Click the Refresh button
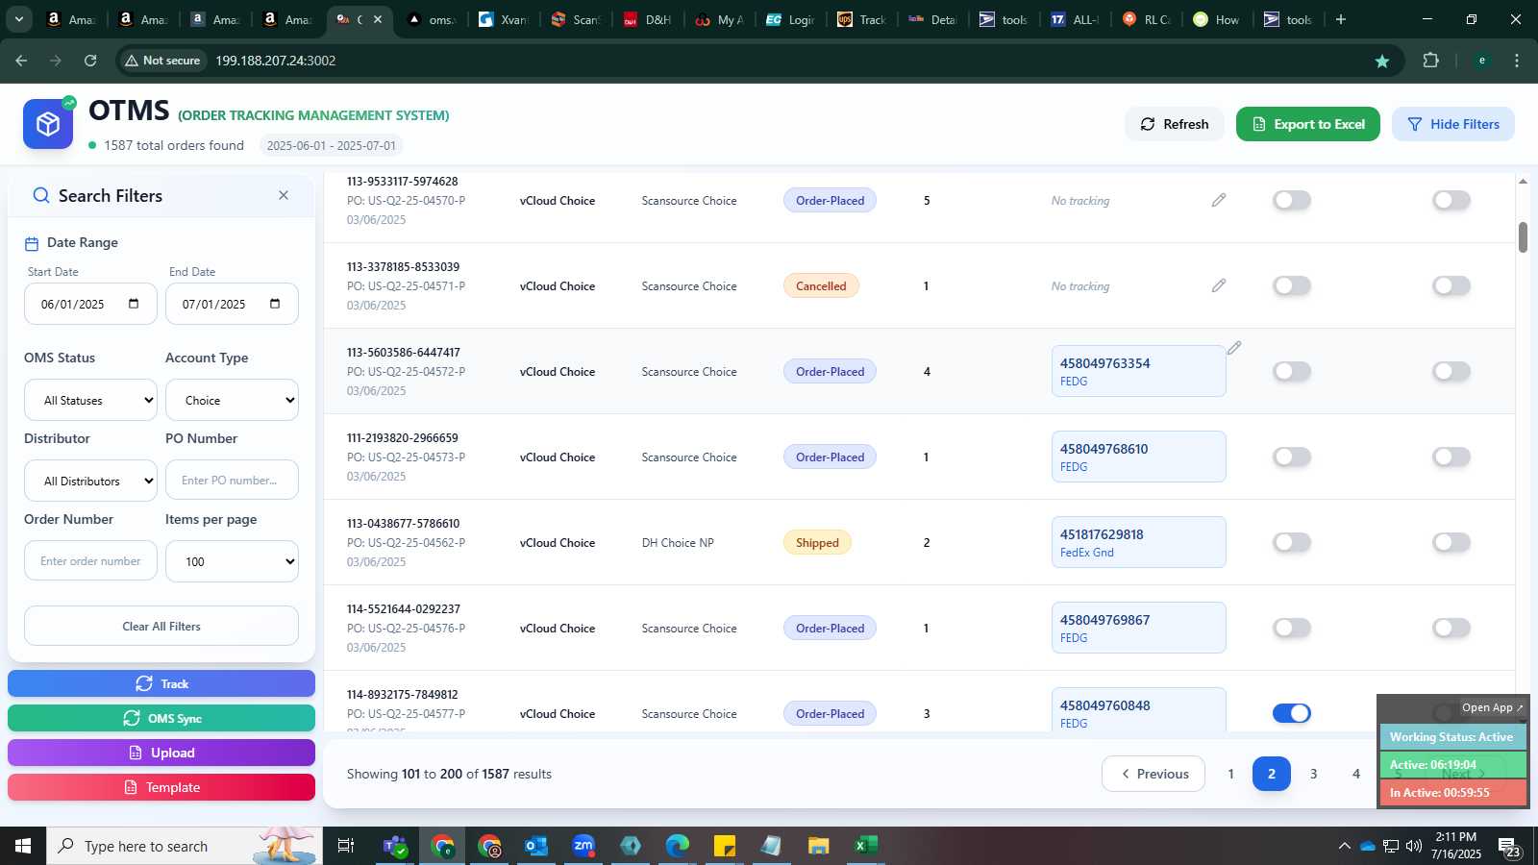The image size is (1538, 865). point(1175,124)
